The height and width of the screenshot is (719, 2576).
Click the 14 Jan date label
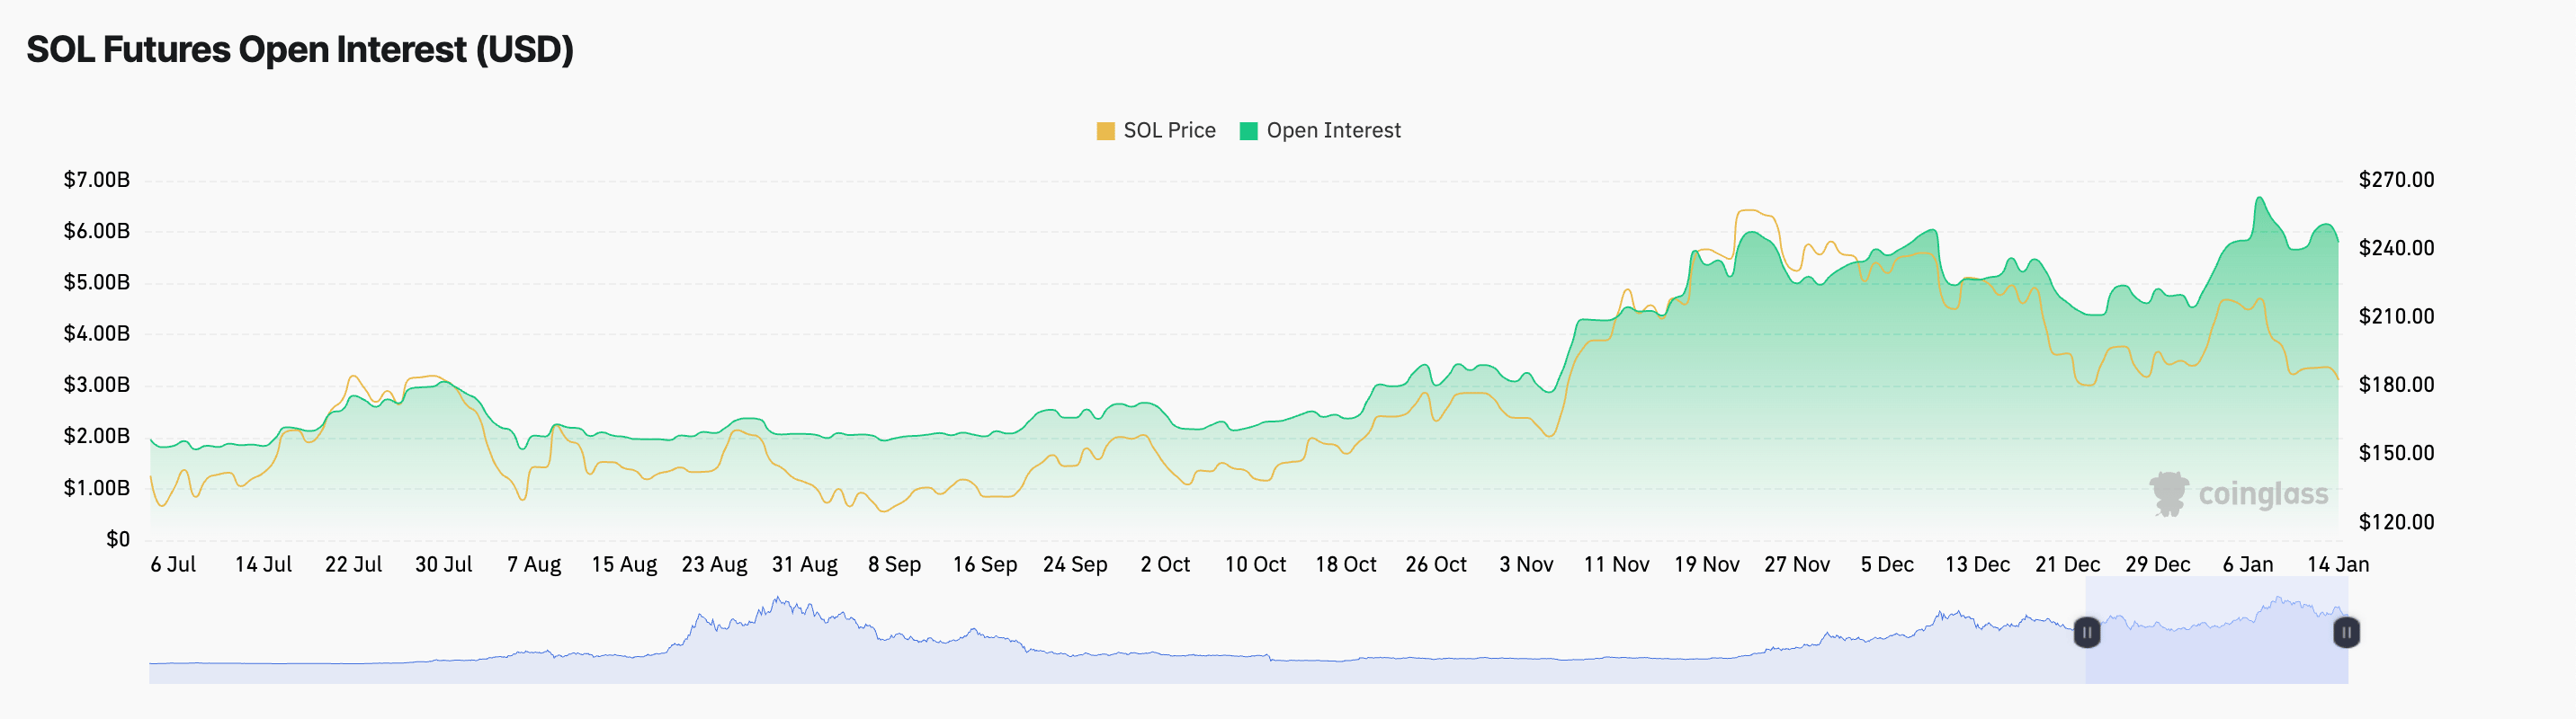click(2337, 564)
